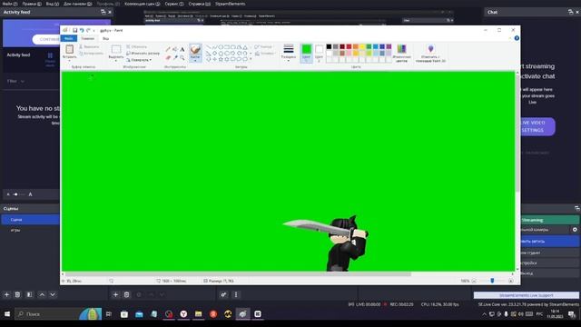Open the Rotate dropdown in Paint
The height and width of the screenshot is (327, 581).
[139, 60]
